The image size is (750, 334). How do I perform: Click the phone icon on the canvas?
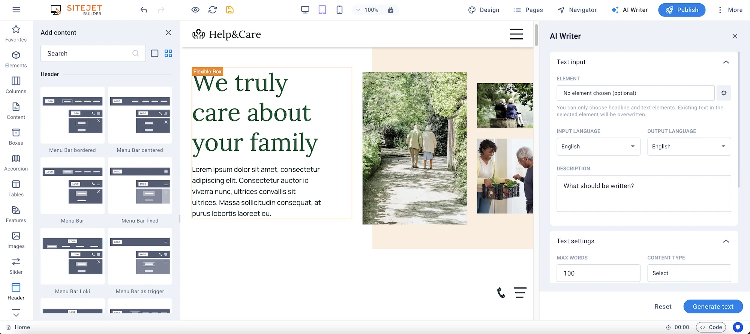tap(501, 292)
